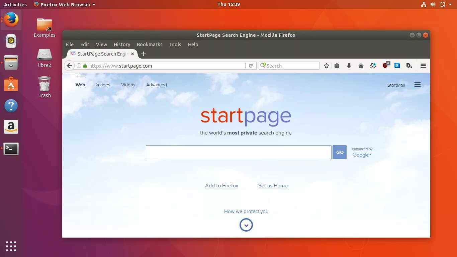Open the History menu
The image size is (457, 257).
click(122, 45)
